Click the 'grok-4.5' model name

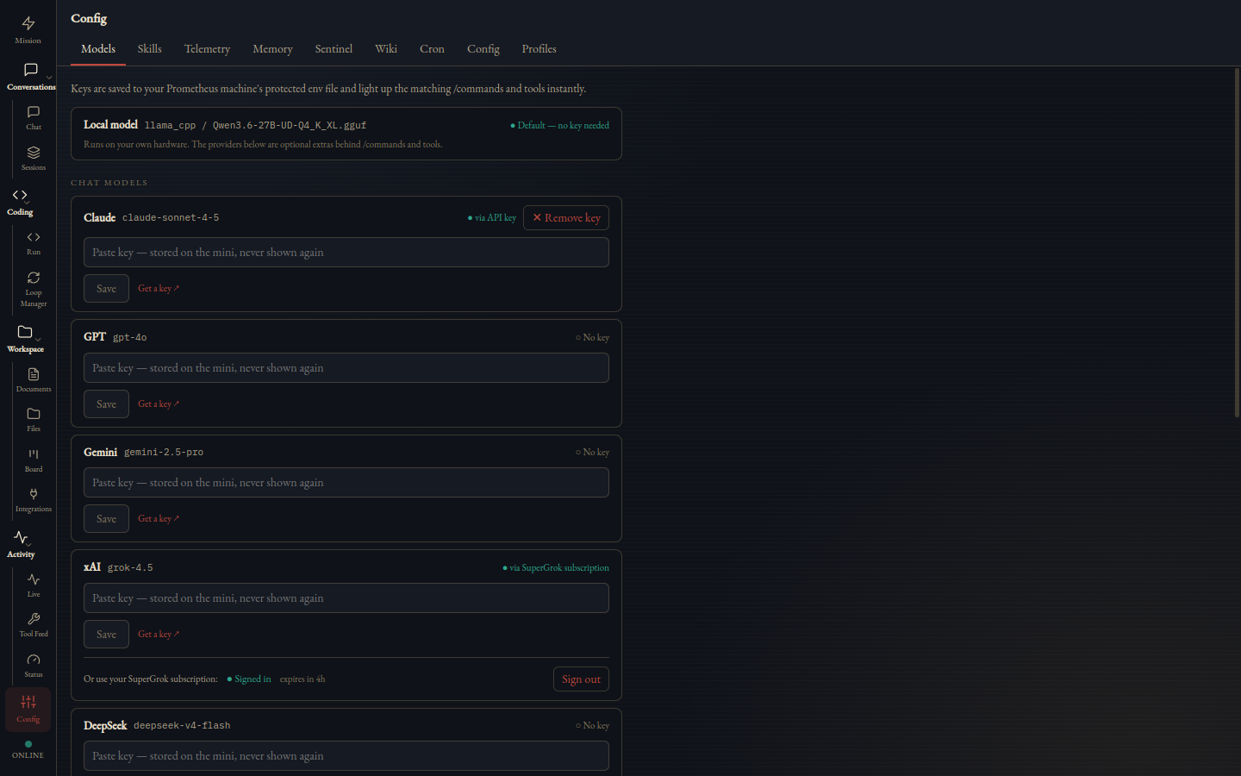click(130, 568)
